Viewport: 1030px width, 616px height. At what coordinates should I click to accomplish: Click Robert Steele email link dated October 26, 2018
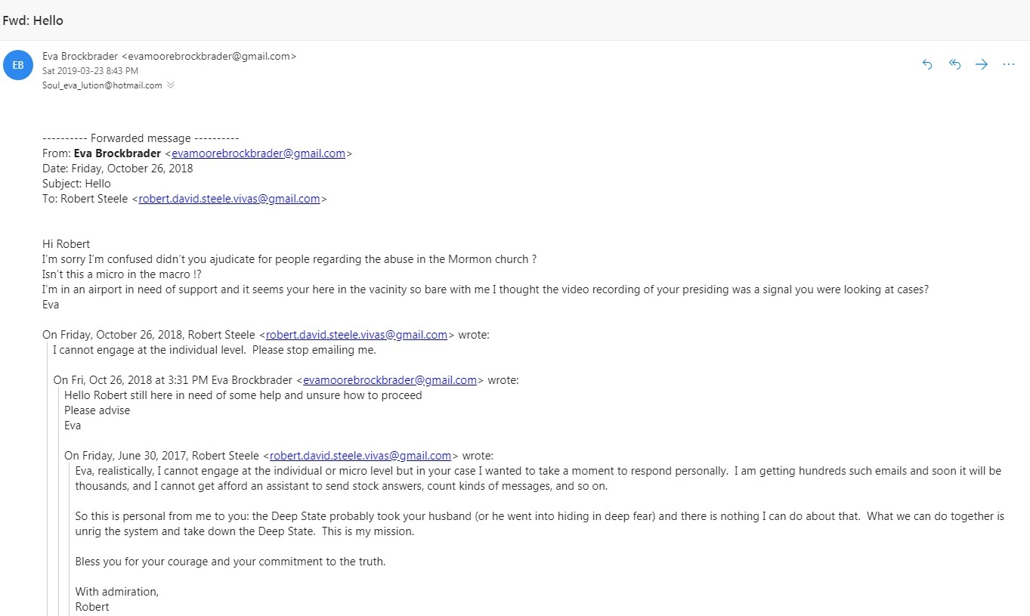[x=357, y=335]
